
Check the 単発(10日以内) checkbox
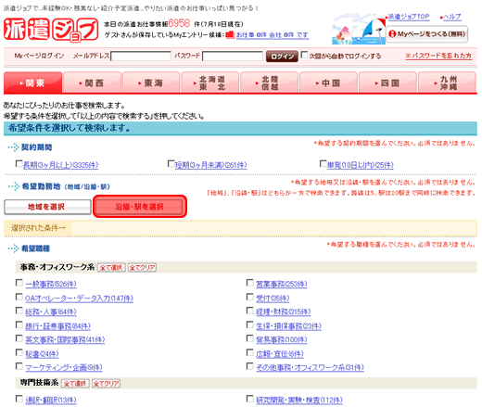pyautogui.click(x=323, y=163)
